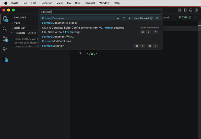Open the Explorer view in activity bar

[x=5, y=19]
